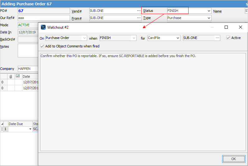This screenshot has height=166, width=248.
Task: Click Vend# lookup ellipsis button
Action: (139, 11)
